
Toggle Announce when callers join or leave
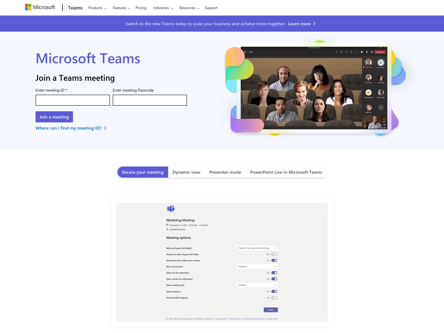[274, 260]
